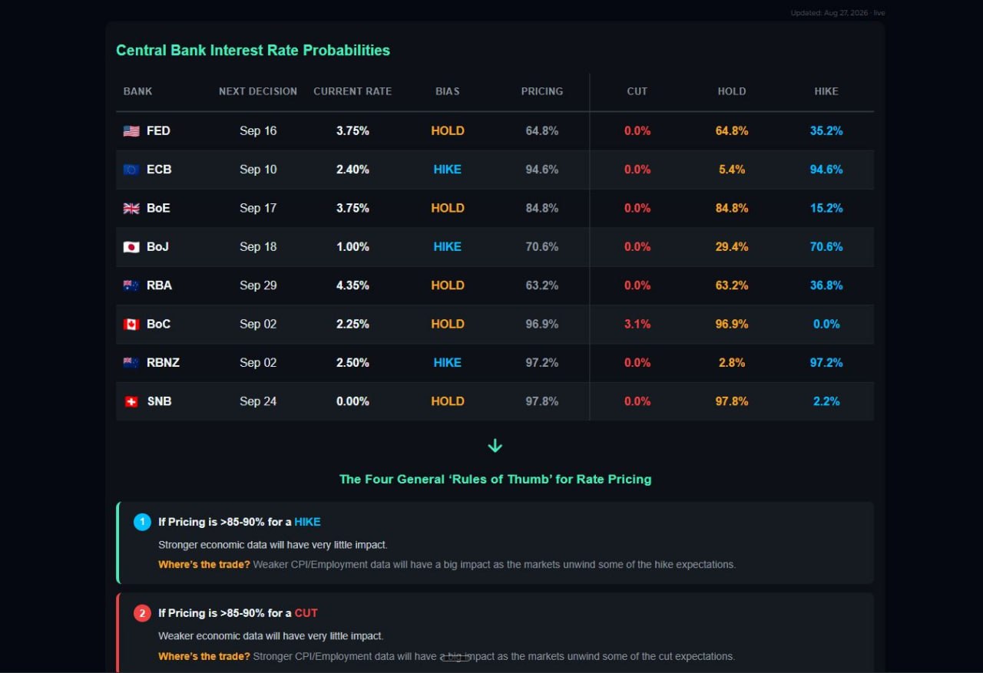
Task: Select the RBA bank name
Action: pos(159,285)
